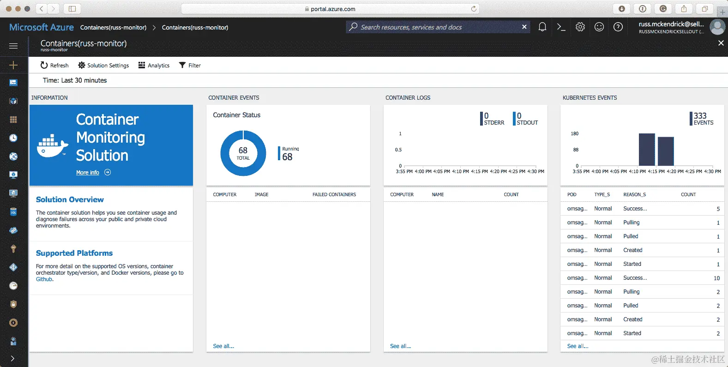
Task: Click the REASON_S column header
Action: pyautogui.click(x=634, y=195)
